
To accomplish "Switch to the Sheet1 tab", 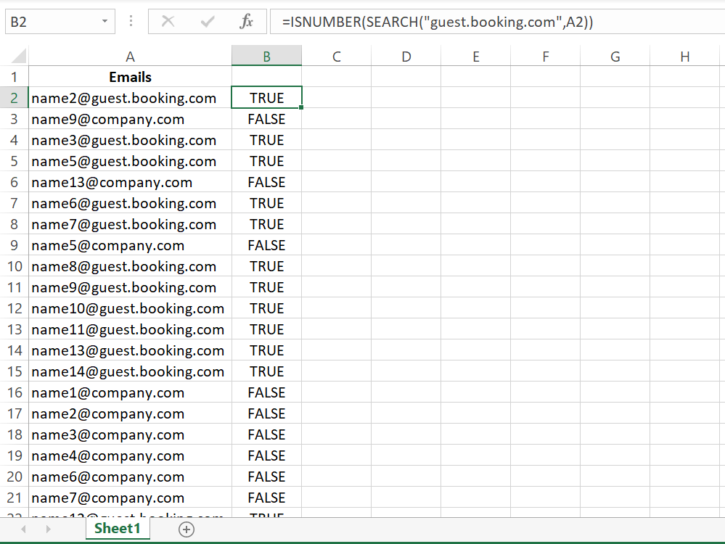I will [118, 529].
